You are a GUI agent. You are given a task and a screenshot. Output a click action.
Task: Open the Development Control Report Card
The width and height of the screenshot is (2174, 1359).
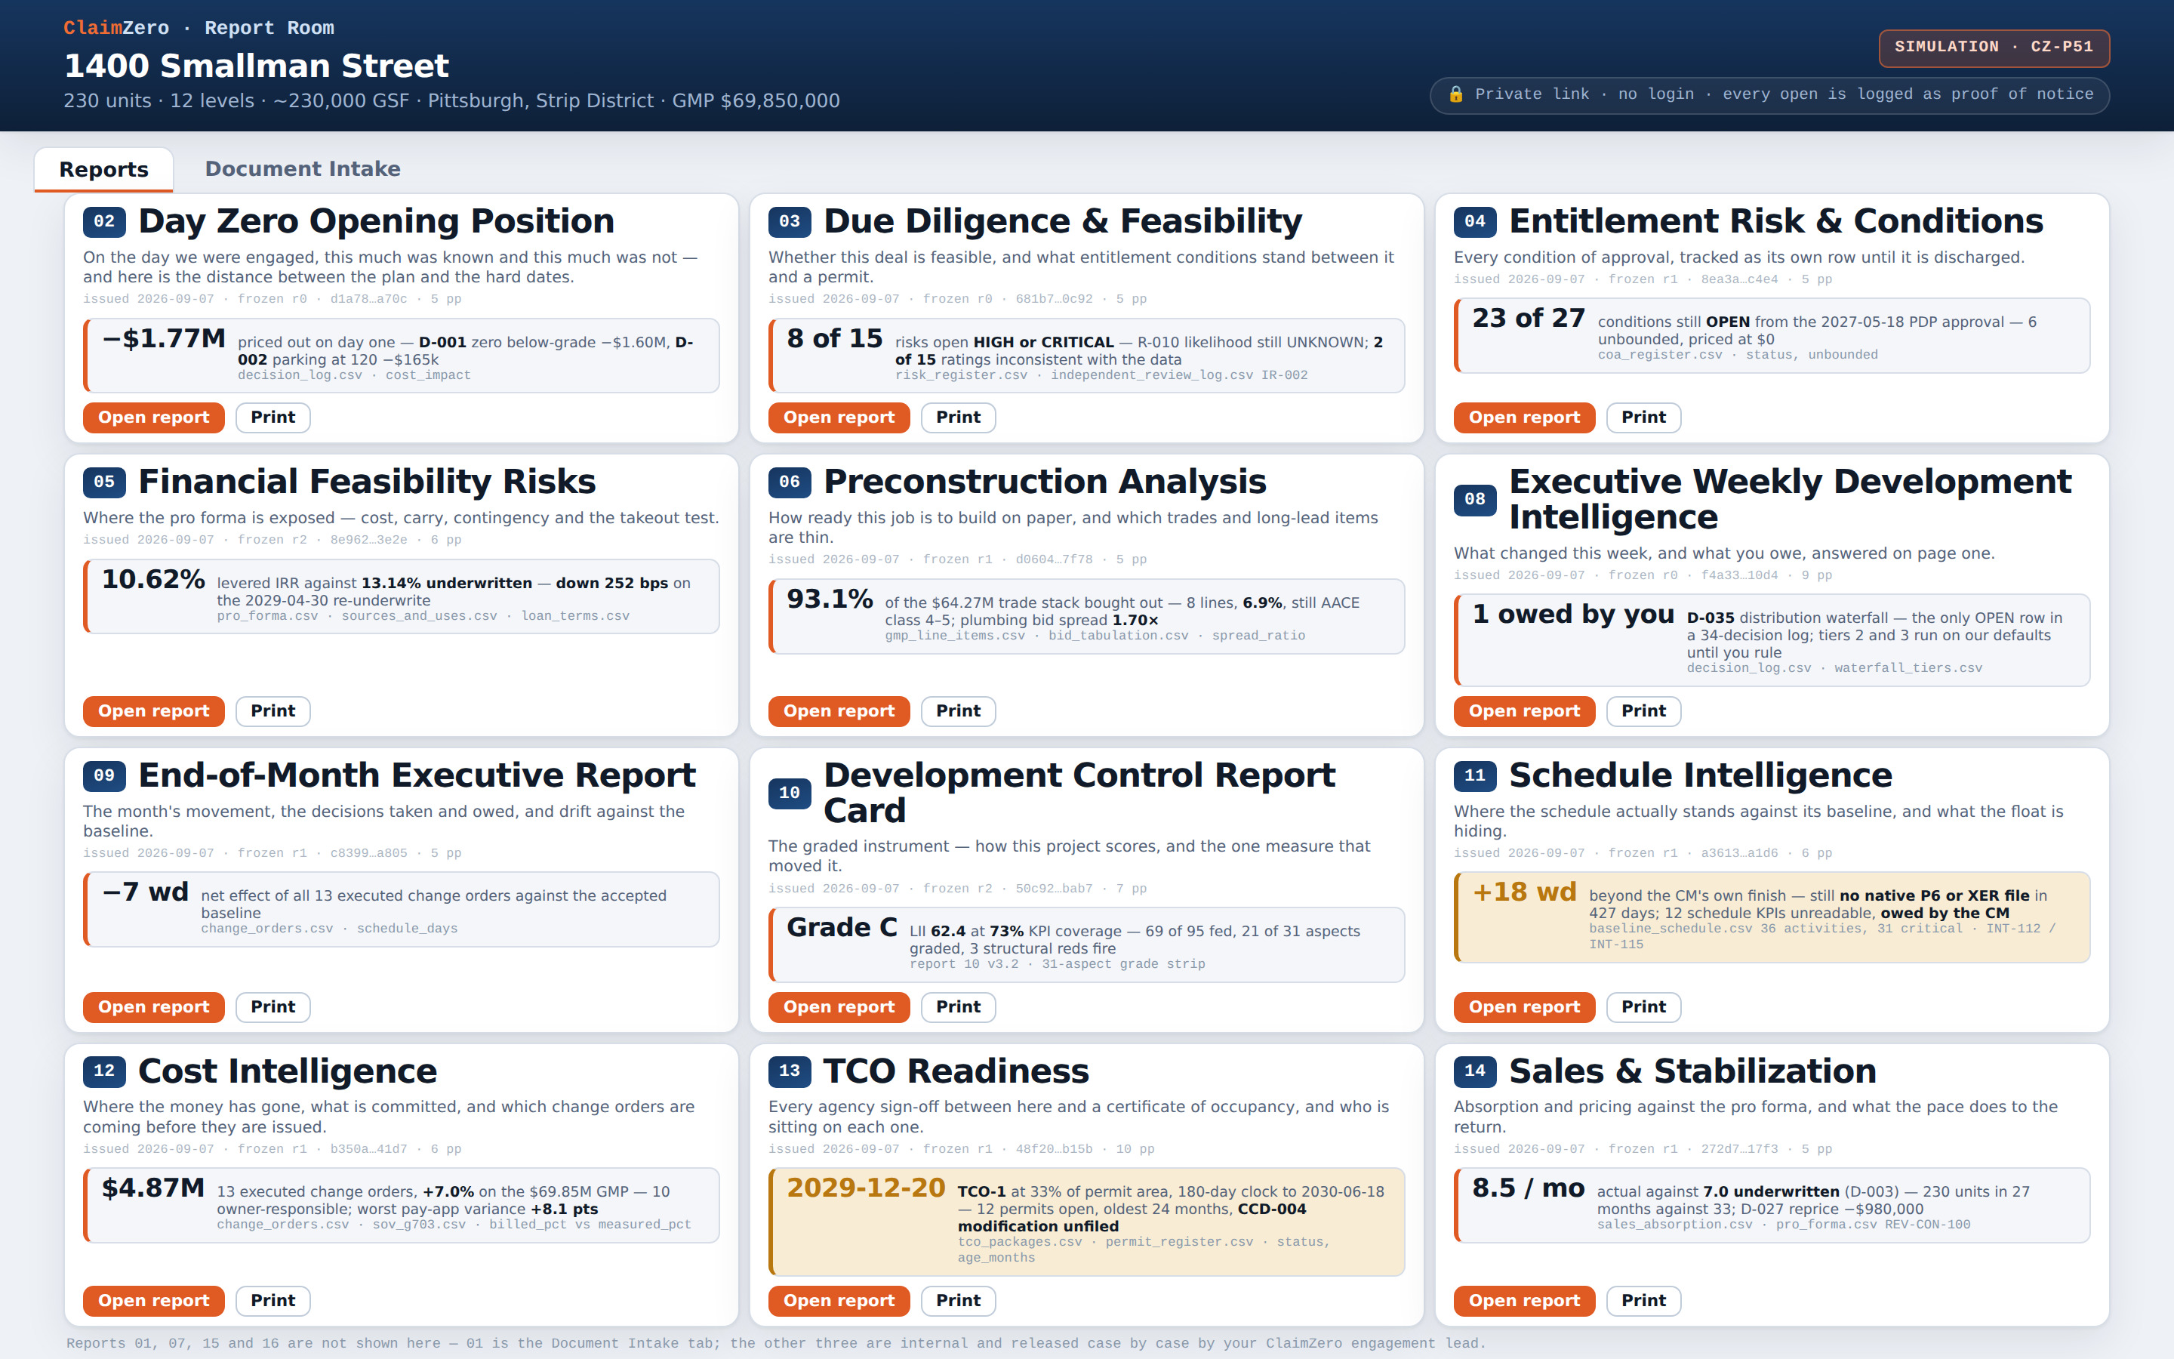(839, 1006)
